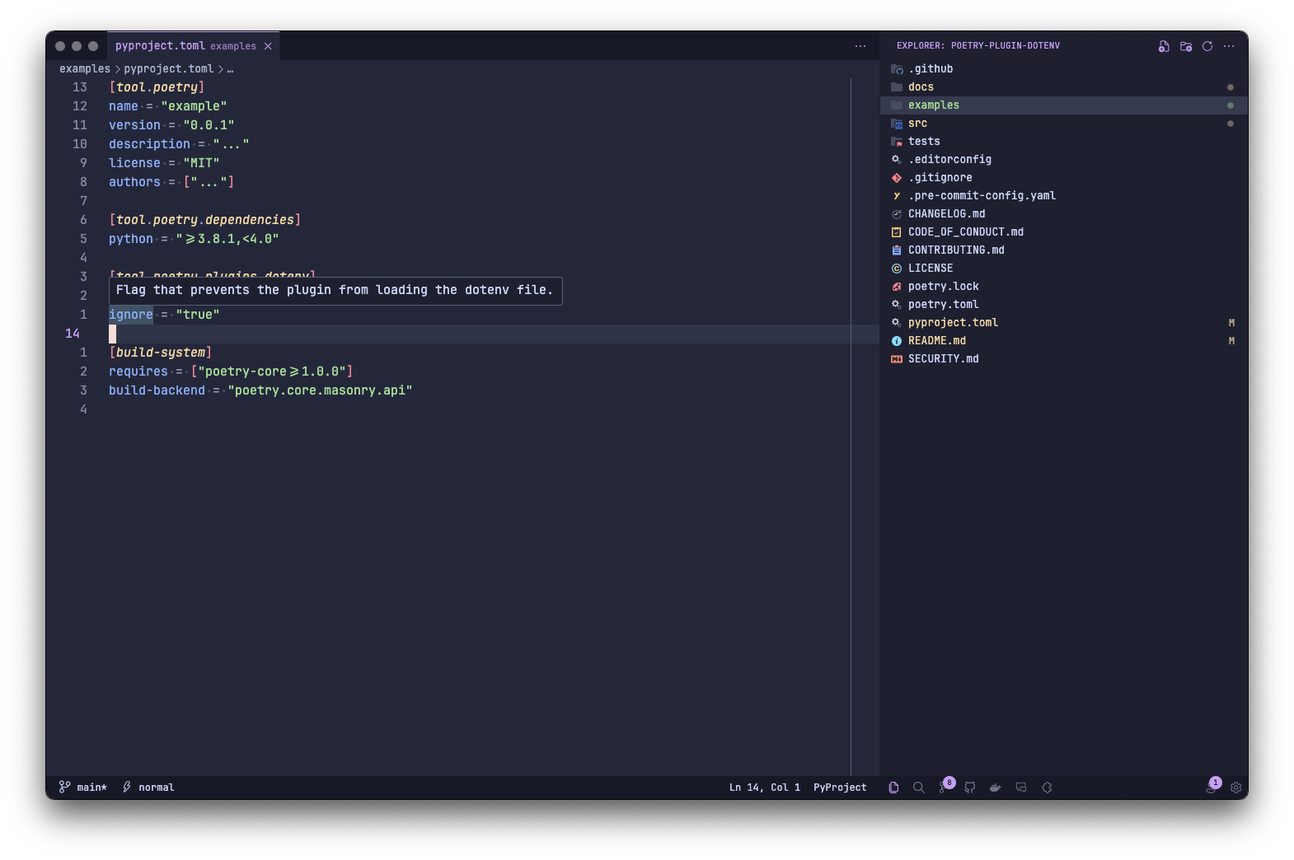
Task: Expand the tests folder
Action: (923, 142)
